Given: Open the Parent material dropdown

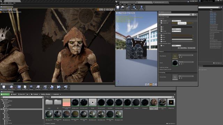Looking at the screenshot, I should pos(186,62).
